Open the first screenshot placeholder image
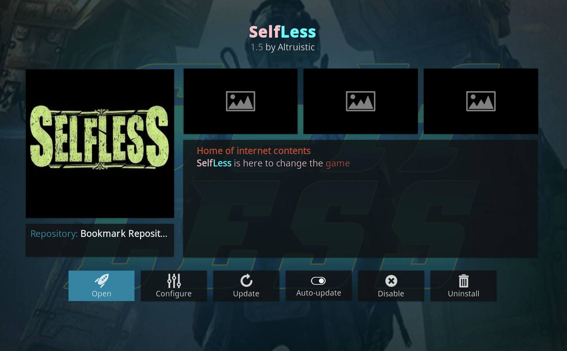Image resolution: width=567 pixels, height=351 pixels. 241,101
